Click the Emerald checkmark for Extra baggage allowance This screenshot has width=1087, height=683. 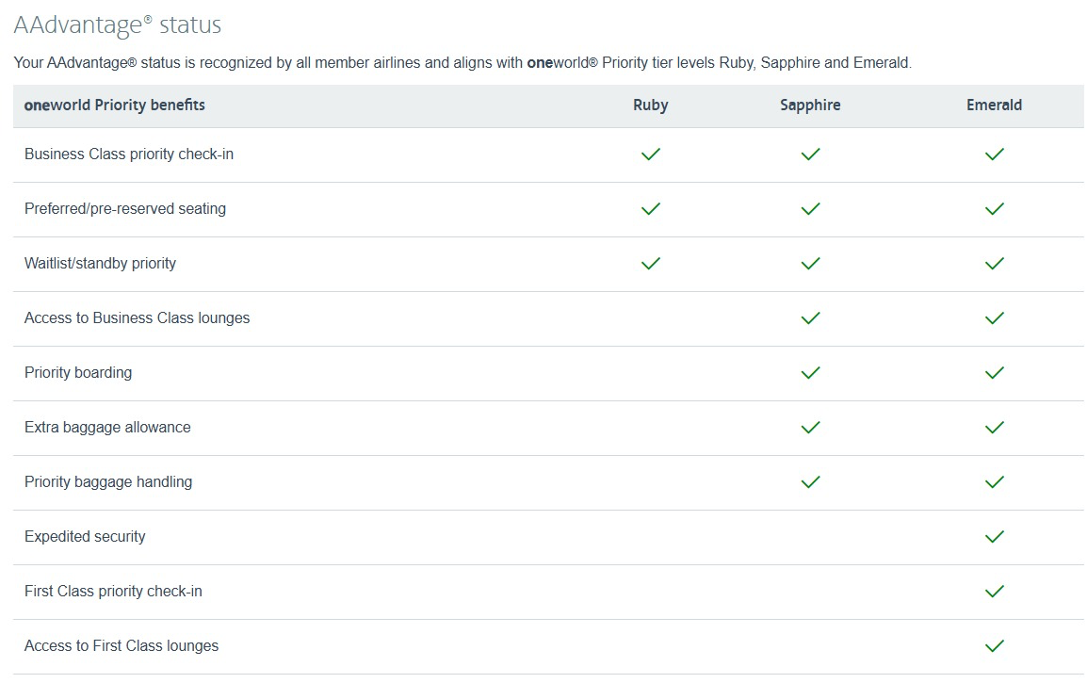tap(994, 427)
